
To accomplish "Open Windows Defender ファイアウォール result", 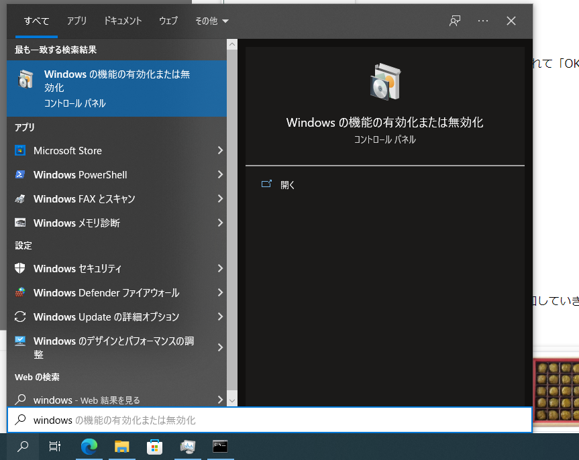I will click(x=117, y=293).
